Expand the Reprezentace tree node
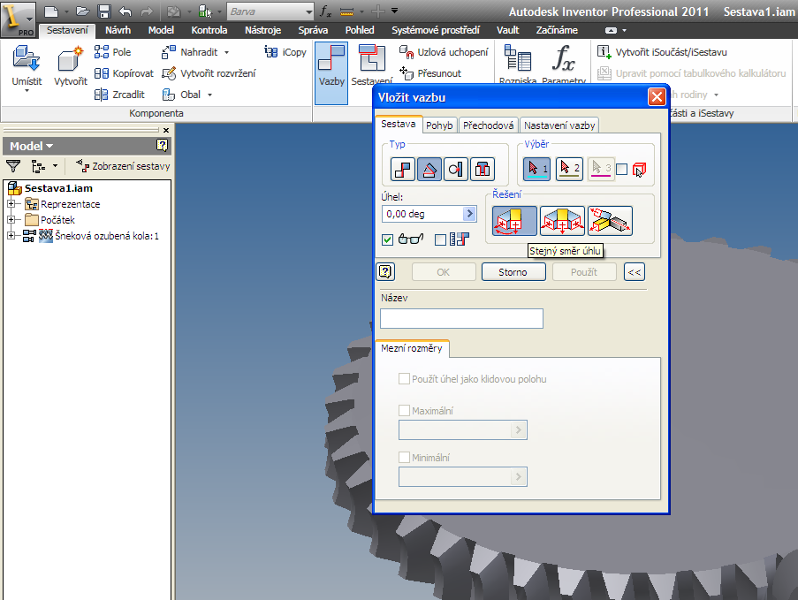The width and height of the screenshot is (798, 600). point(11,204)
